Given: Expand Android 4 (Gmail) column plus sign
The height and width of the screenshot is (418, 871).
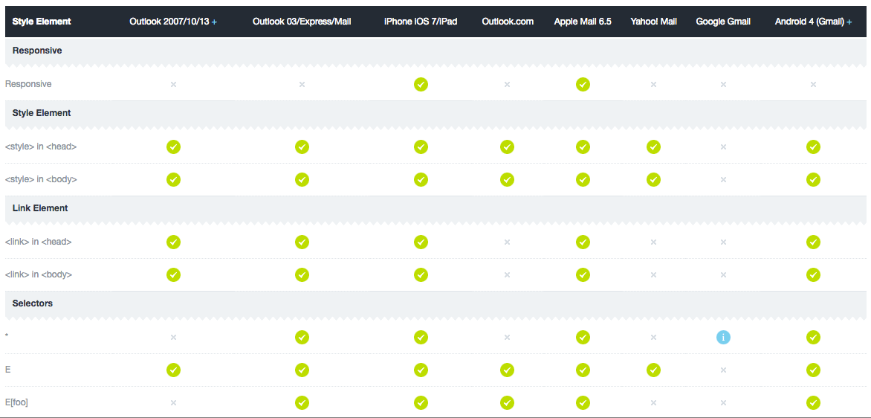Looking at the screenshot, I should [849, 22].
